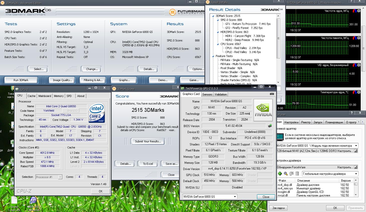
Task: Switch to the Mainboard tab in CPU-Z
Action: click(x=45, y=96)
